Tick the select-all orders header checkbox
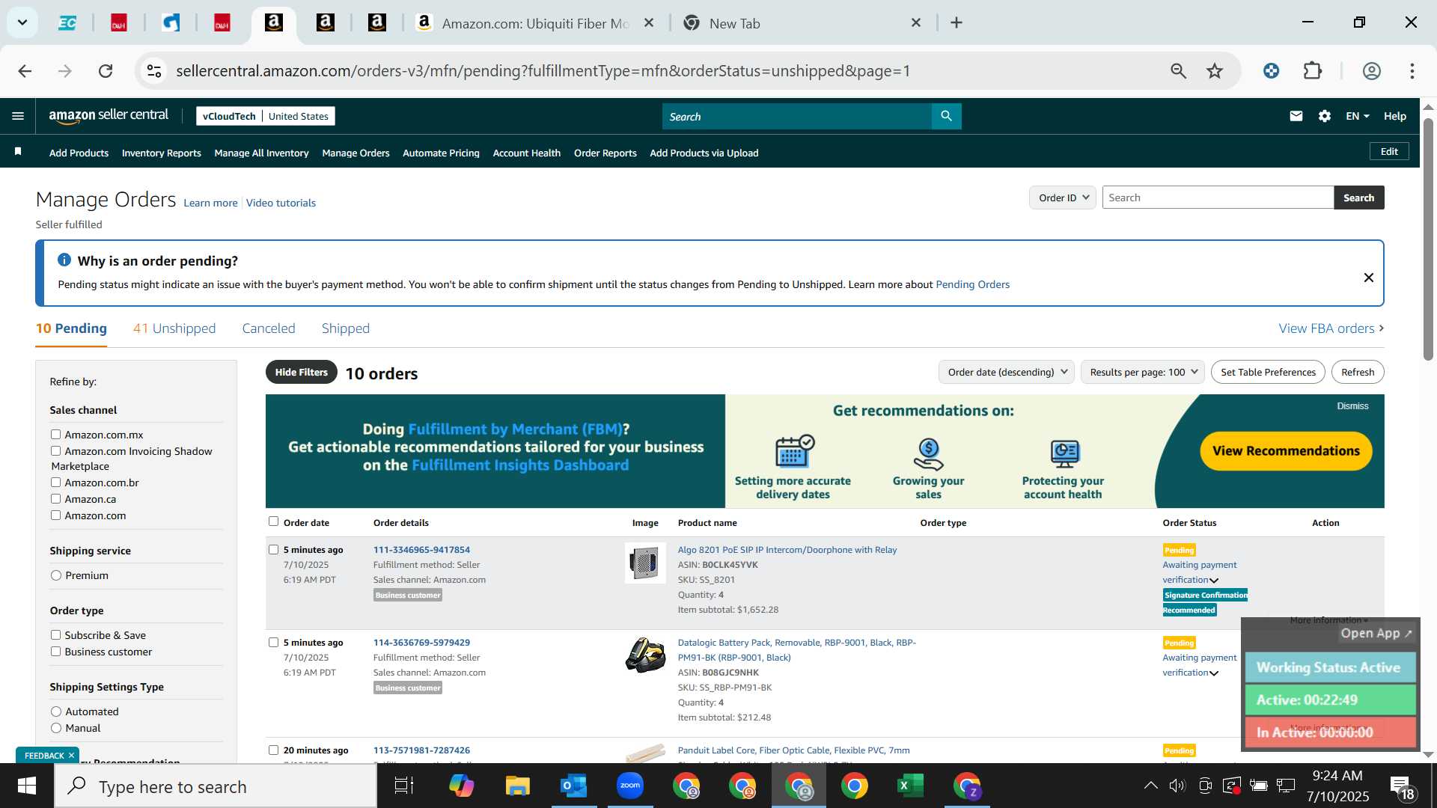Image resolution: width=1437 pixels, height=808 pixels. (x=273, y=521)
